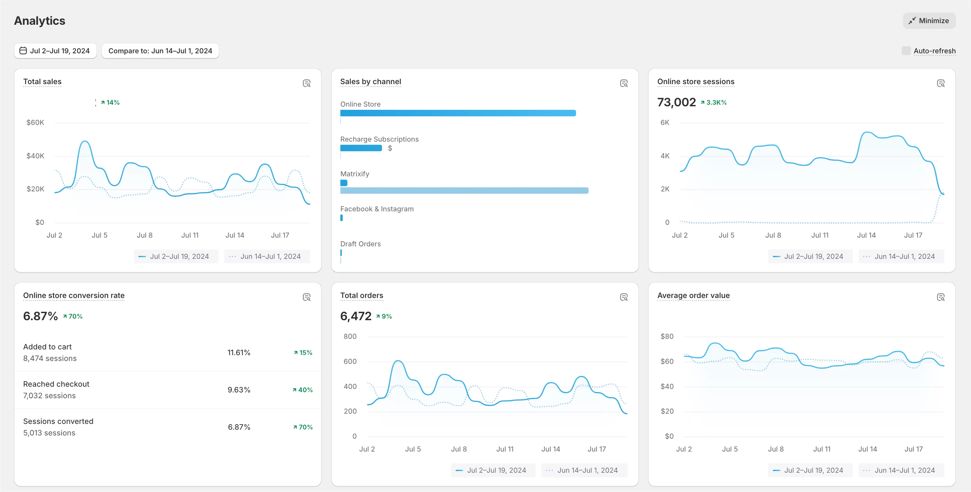Image resolution: width=971 pixels, height=492 pixels.
Task: Toggle Jul 2–Jul 19 legend in Total sales
Action: (176, 256)
